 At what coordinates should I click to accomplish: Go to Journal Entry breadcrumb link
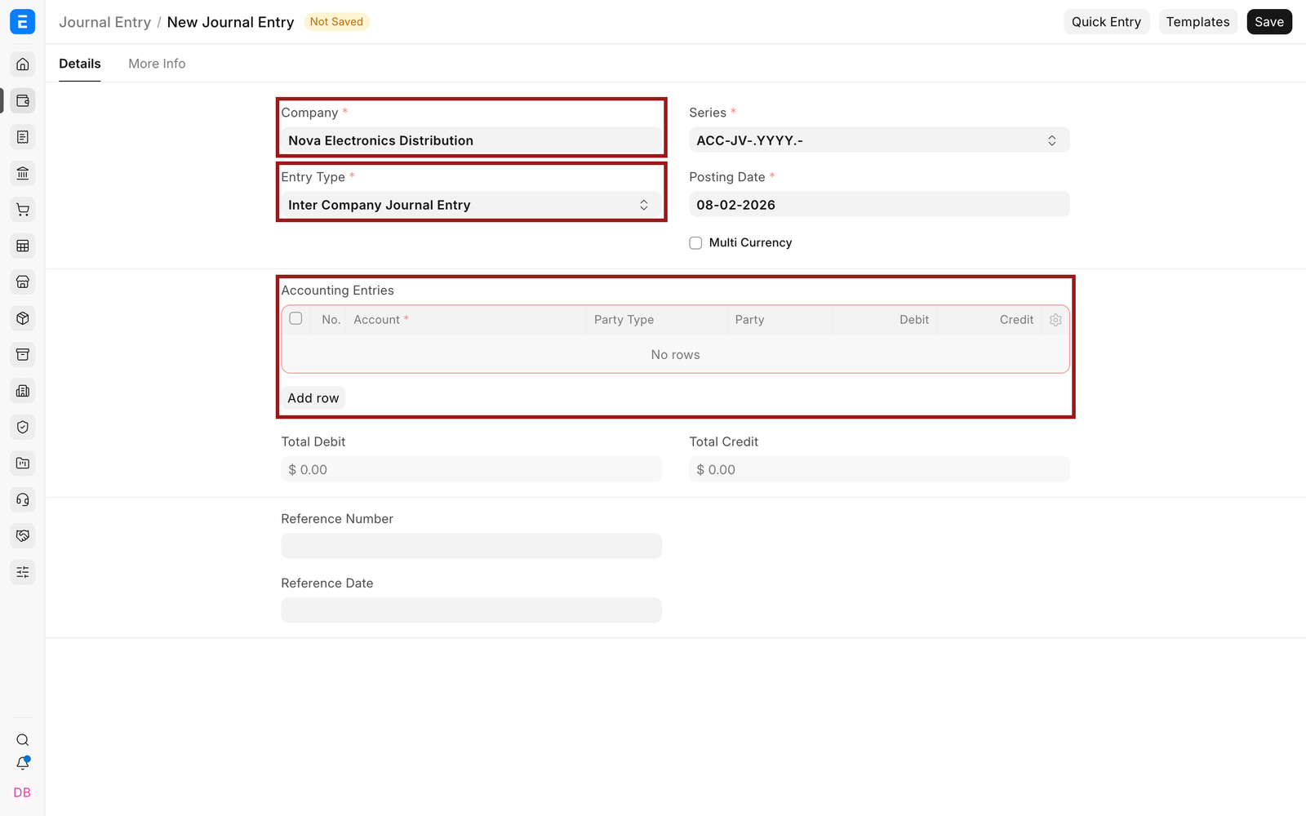(104, 22)
